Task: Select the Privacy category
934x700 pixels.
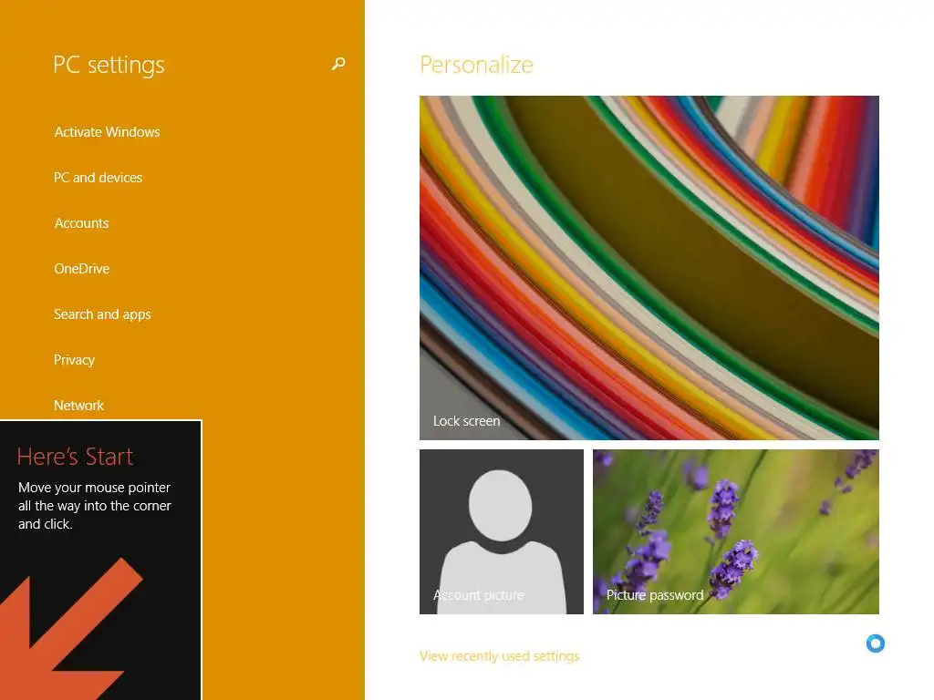Action: [75, 360]
